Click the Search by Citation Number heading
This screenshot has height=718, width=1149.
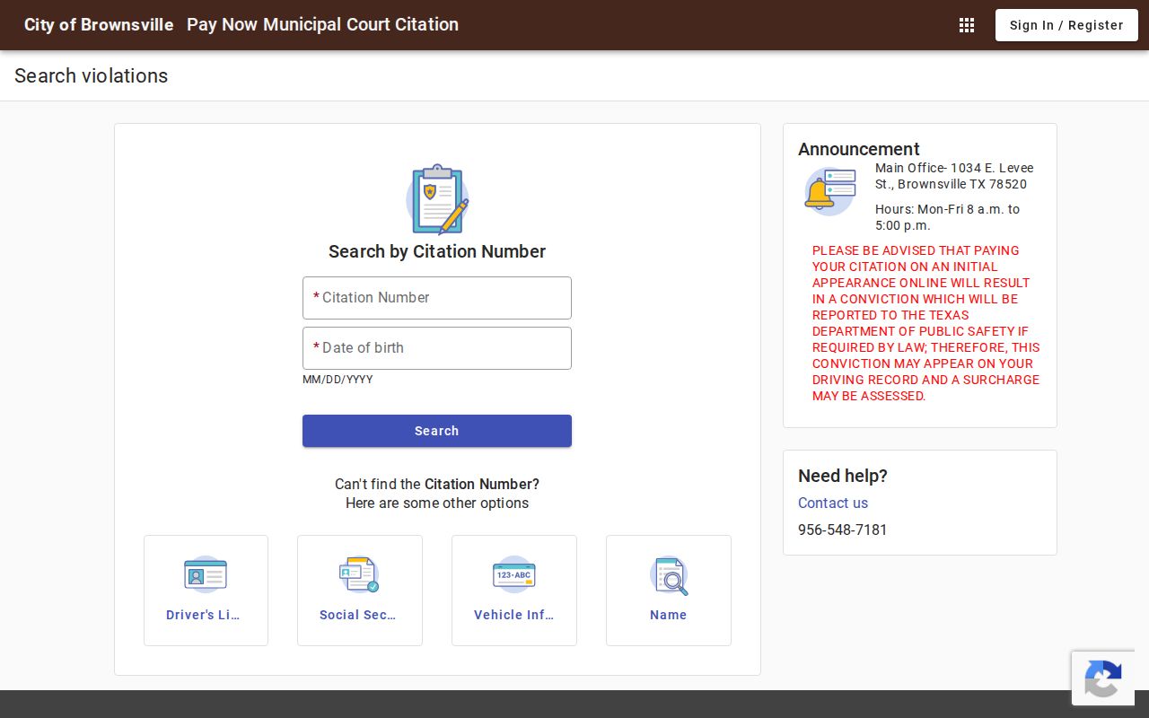(x=437, y=251)
